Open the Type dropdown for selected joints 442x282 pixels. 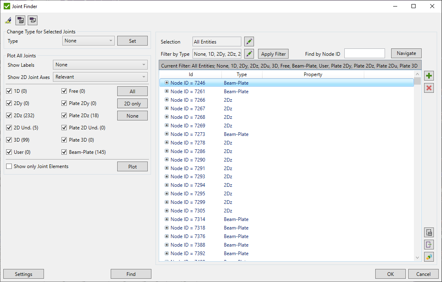coord(88,41)
